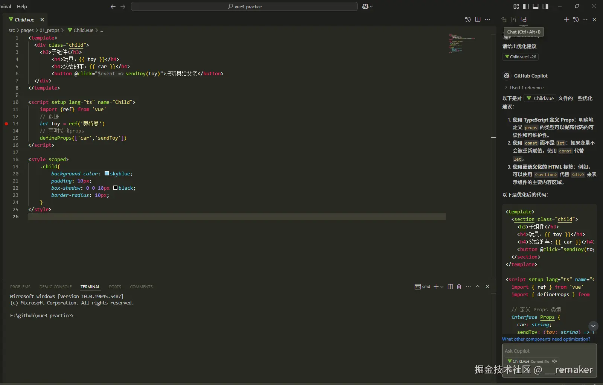Open the new terminal launch profile dropdown
This screenshot has width=603, height=385.
442,287
